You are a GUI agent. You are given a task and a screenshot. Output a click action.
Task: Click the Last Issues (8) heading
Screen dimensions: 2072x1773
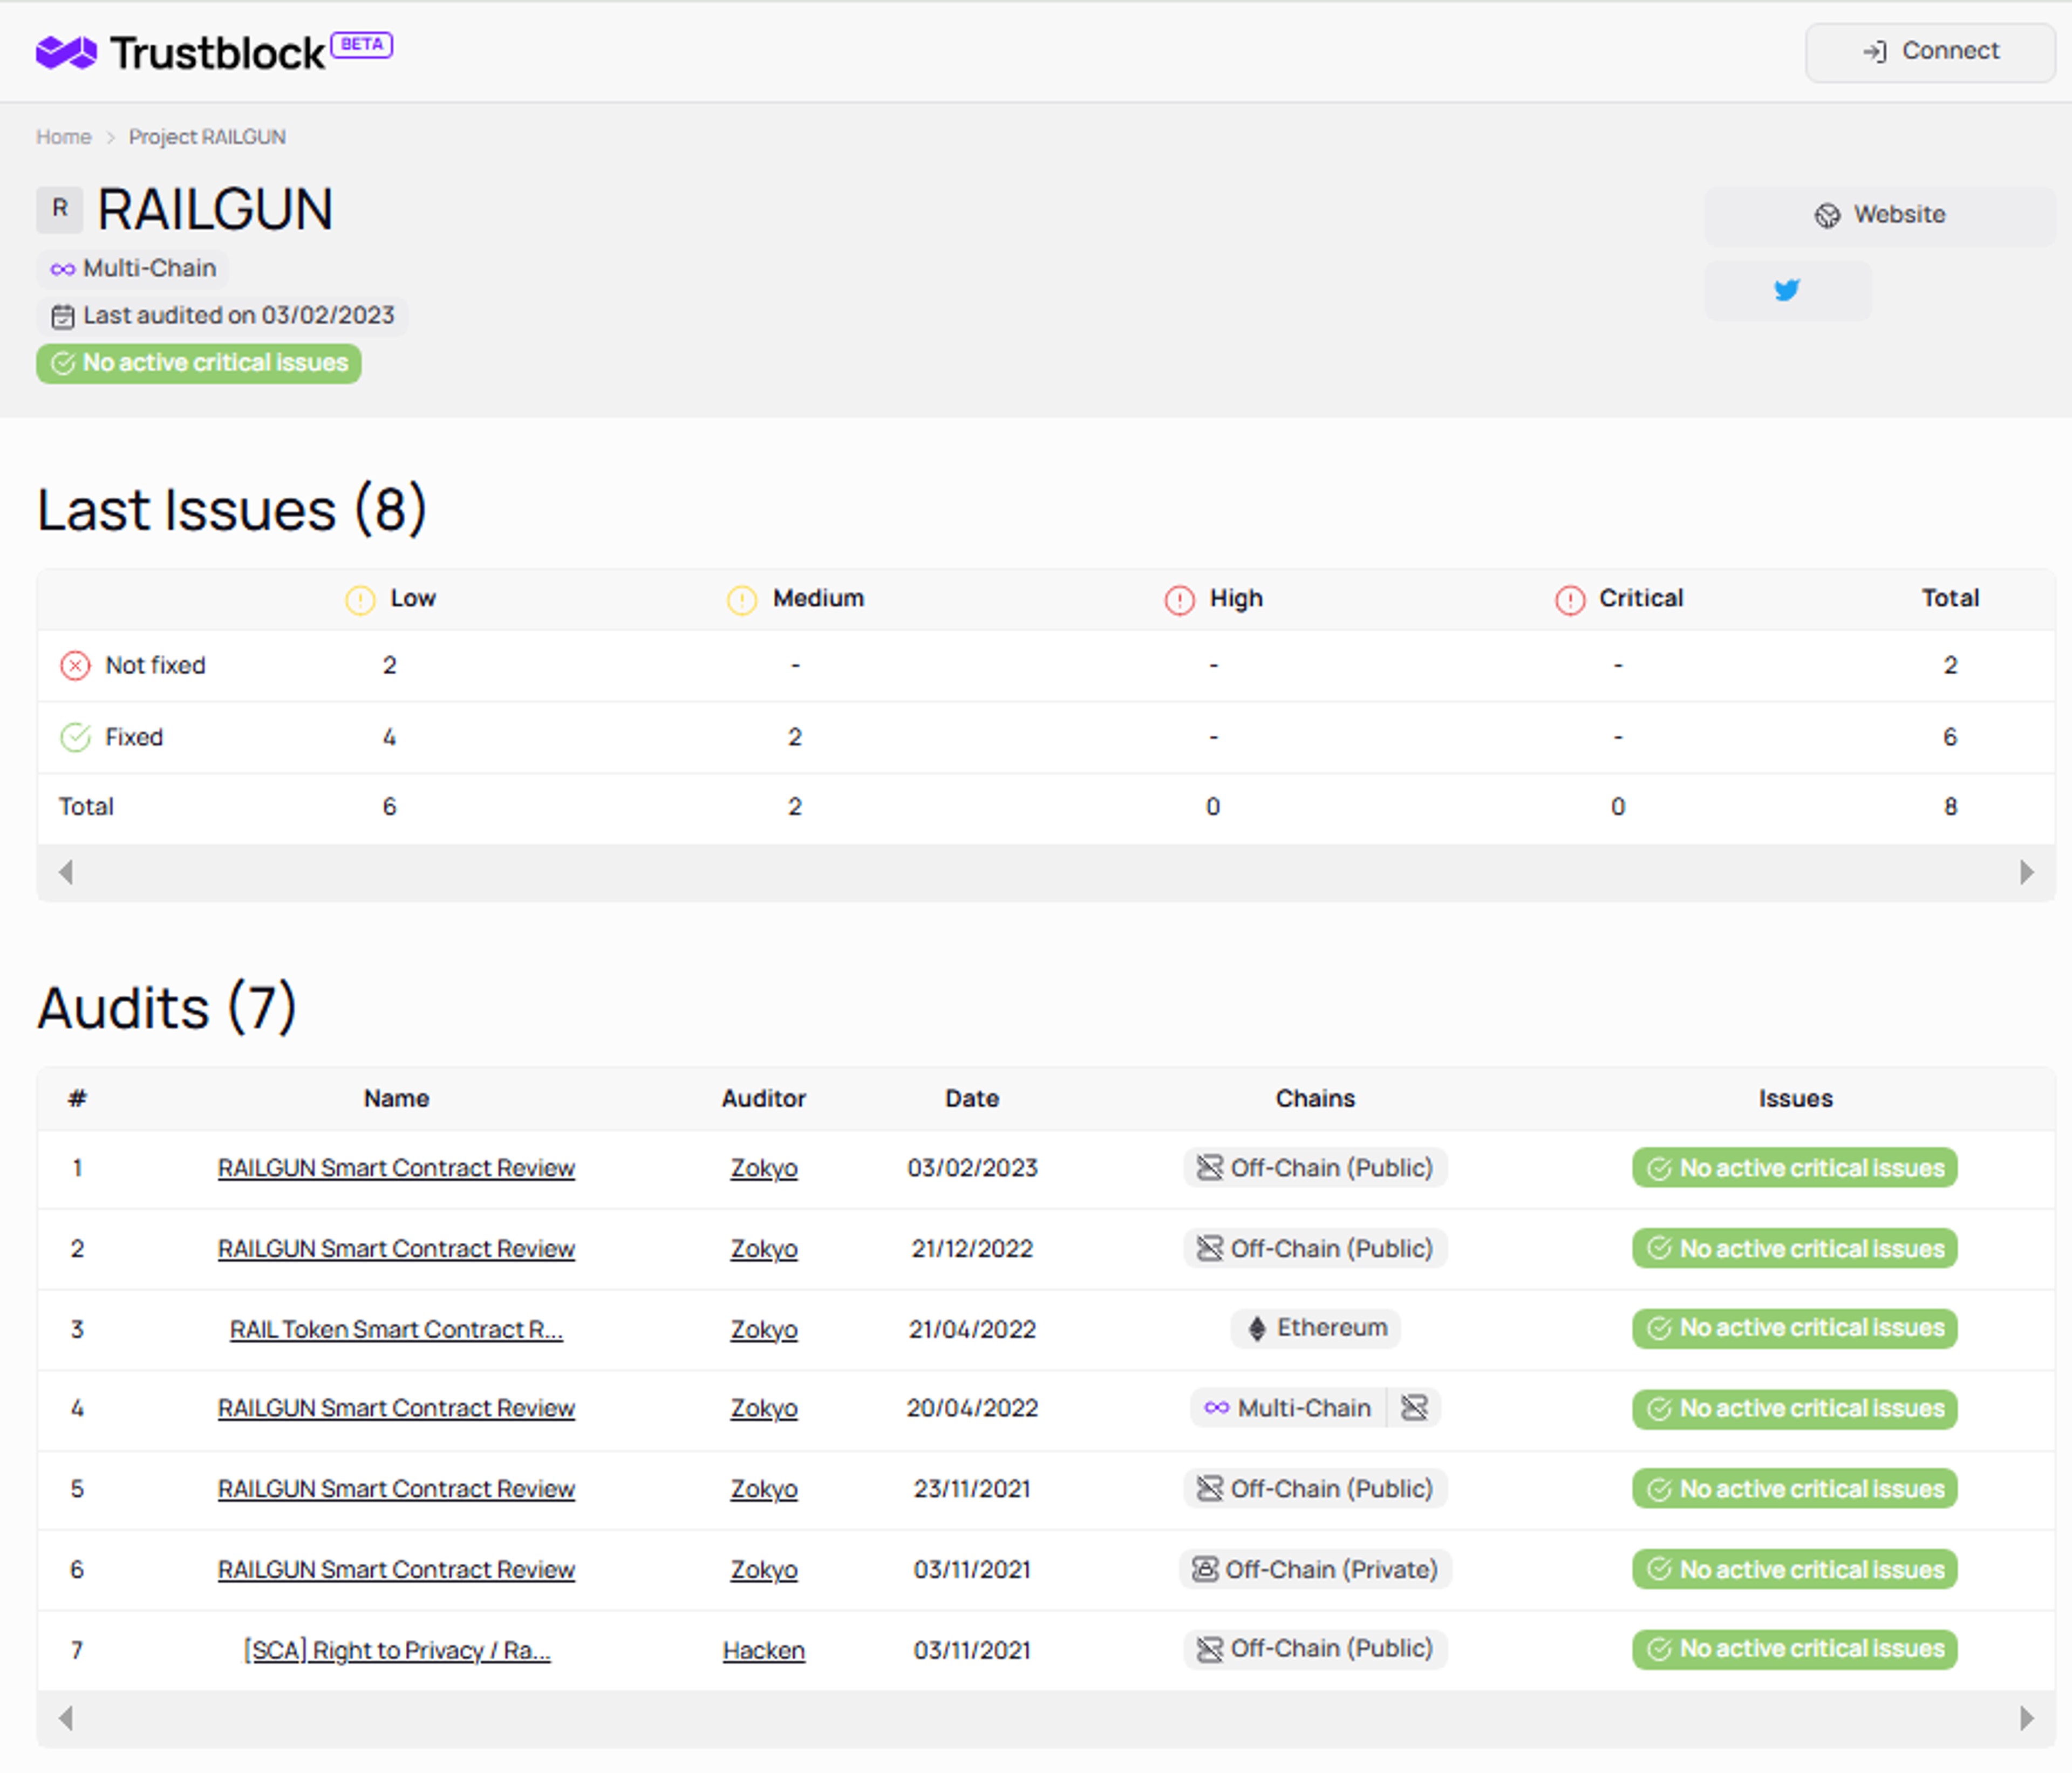232,510
